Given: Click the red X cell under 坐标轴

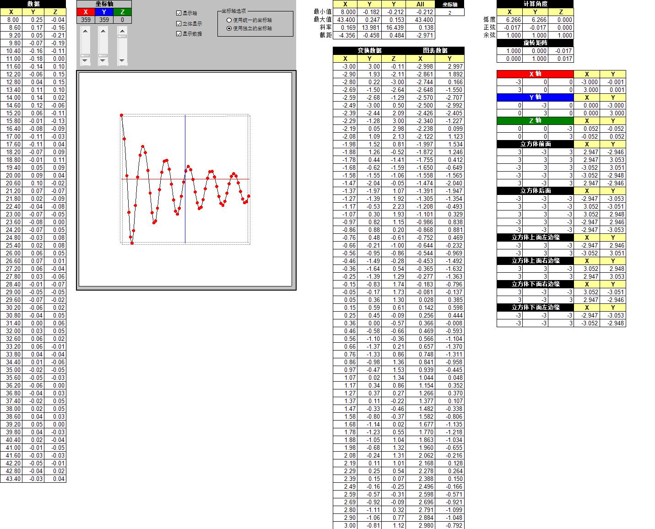Looking at the screenshot, I should coord(86,12).
